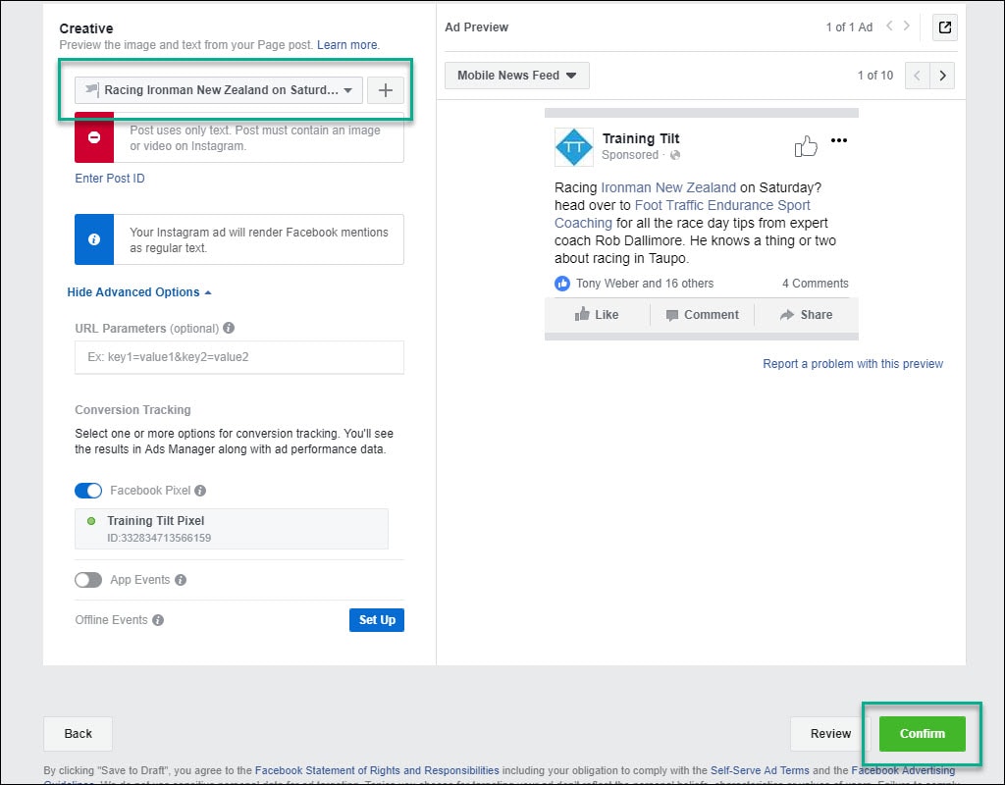Click the globe audience icon beside Sponsored
The height and width of the screenshot is (785, 1005).
[675, 155]
